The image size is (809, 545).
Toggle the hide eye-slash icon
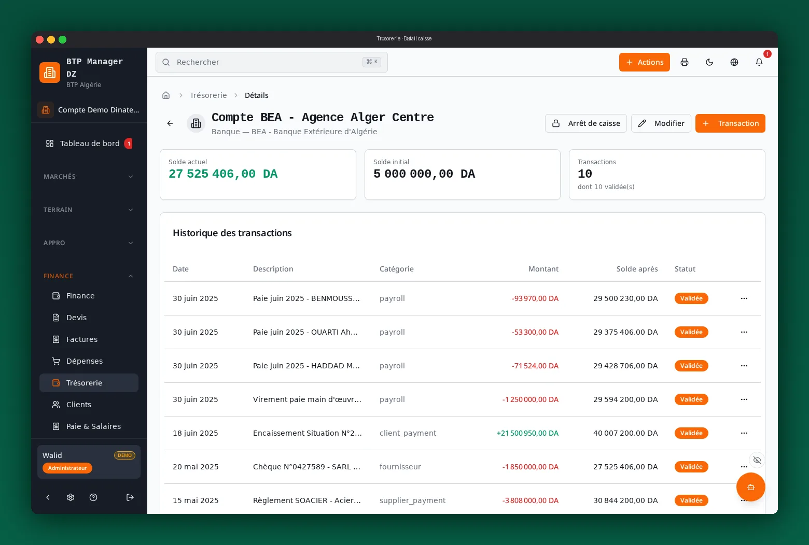tap(757, 460)
